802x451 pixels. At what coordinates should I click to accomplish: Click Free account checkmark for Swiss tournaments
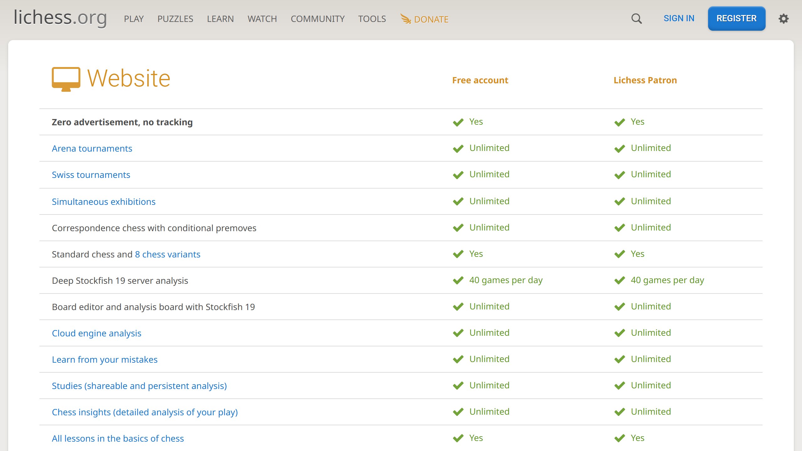pyautogui.click(x=458, y=175)
